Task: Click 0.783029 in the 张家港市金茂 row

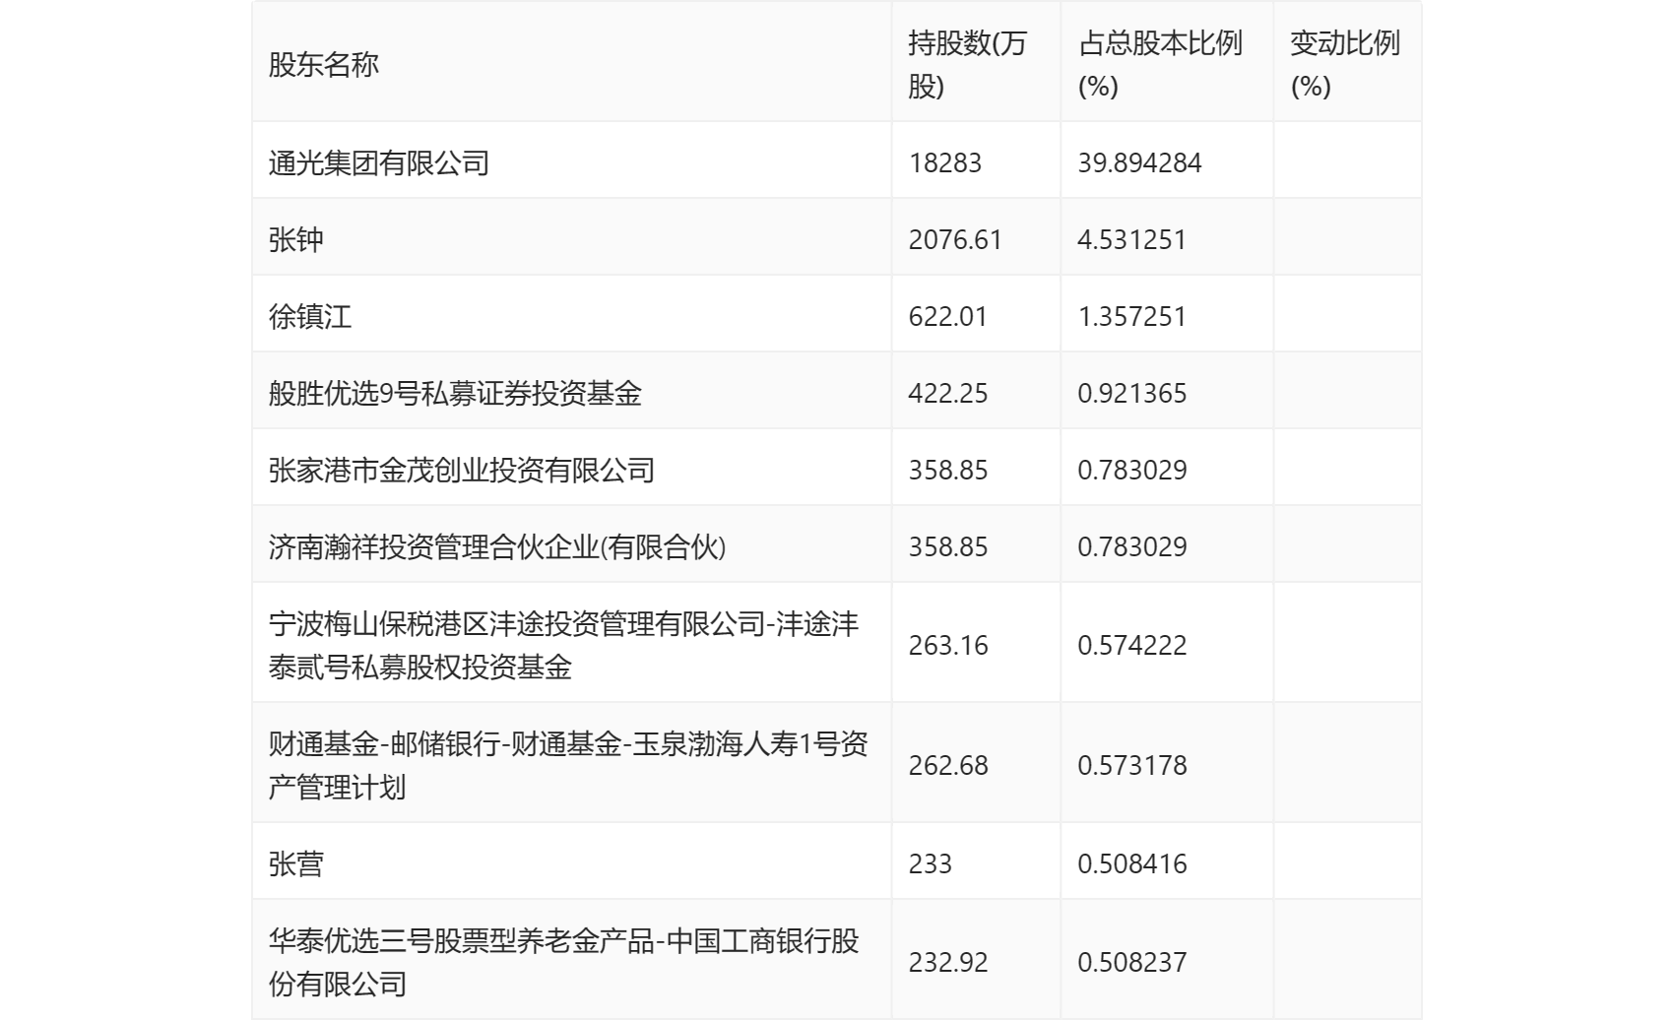Action: tap(1132, 470)
